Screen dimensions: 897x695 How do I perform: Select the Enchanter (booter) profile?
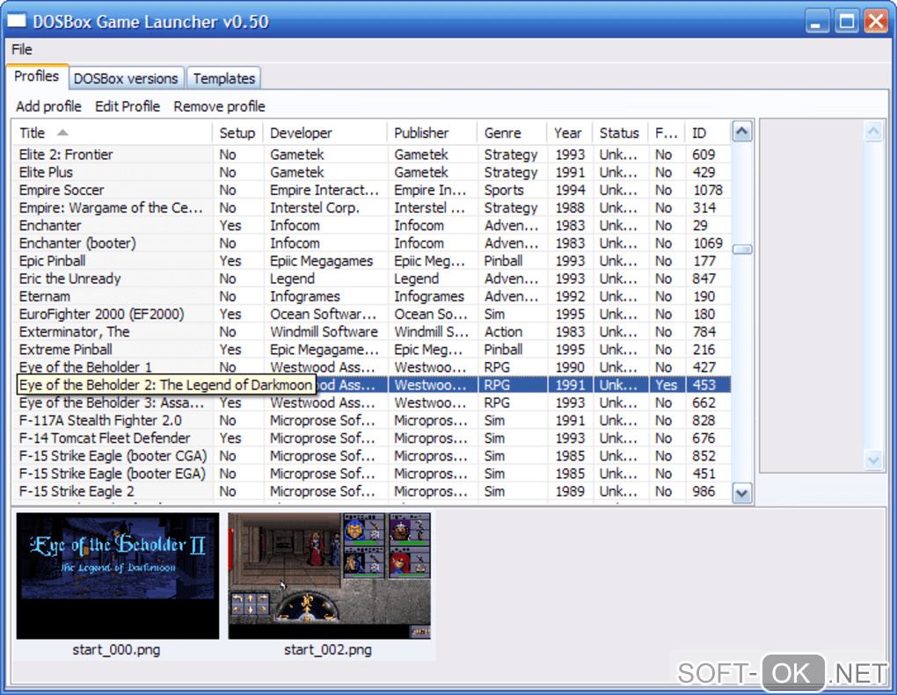(372, 243)
